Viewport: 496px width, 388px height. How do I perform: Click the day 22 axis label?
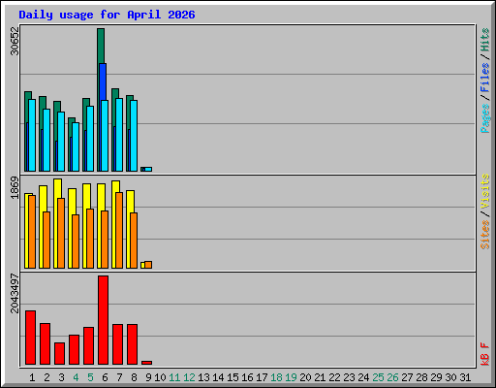(x=334, y=377)
